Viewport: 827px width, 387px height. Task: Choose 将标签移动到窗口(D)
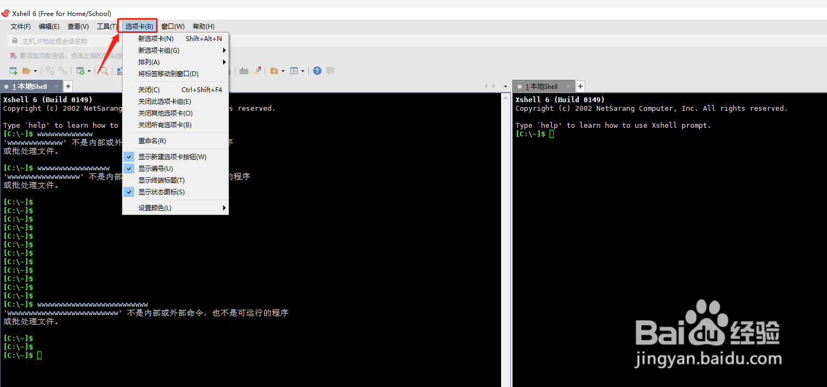coord(175,73)
